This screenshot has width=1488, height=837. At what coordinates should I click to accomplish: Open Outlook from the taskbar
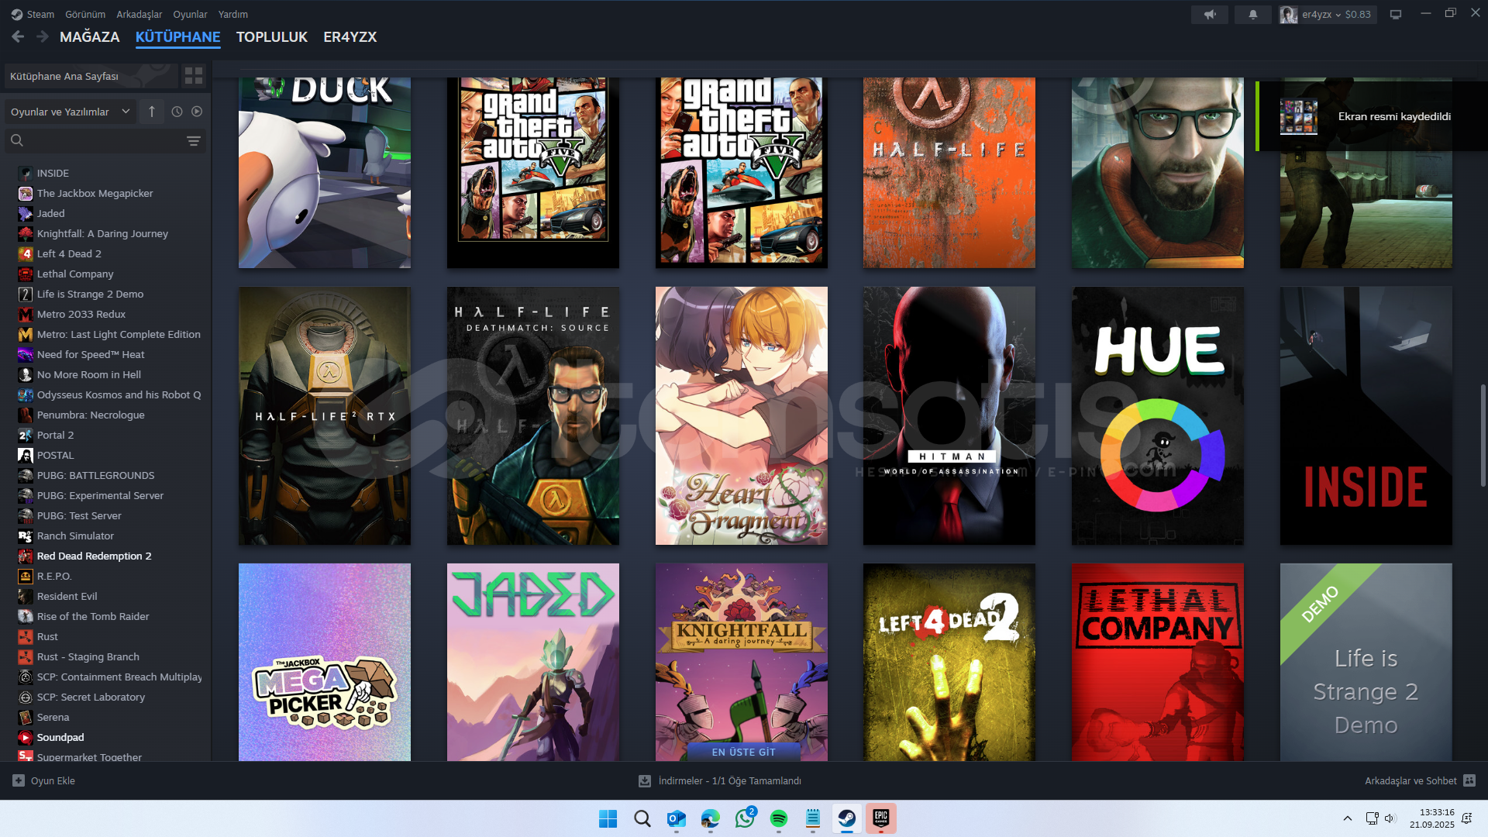[x=677, y=818]
